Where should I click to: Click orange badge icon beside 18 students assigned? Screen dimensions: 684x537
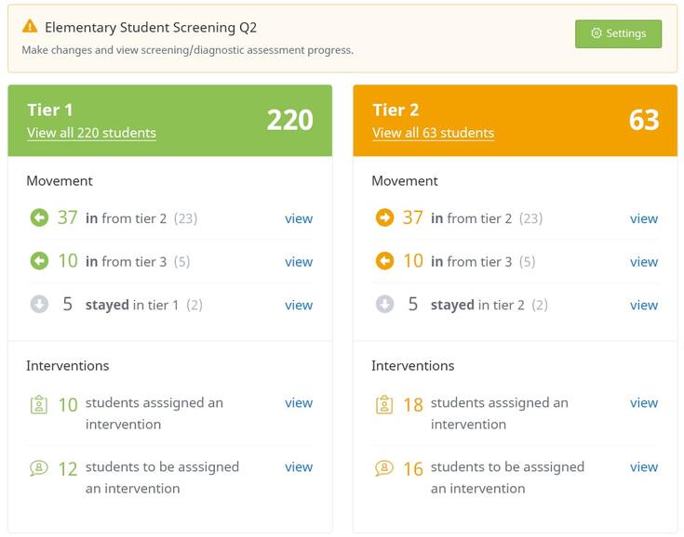click(x=384, y=404)
